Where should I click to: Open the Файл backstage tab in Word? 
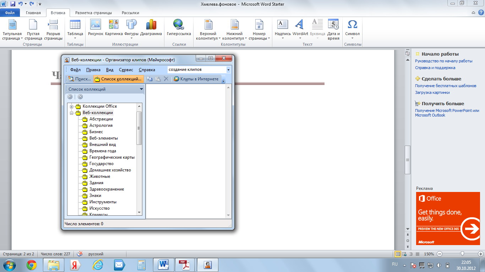tap(10, 13)
